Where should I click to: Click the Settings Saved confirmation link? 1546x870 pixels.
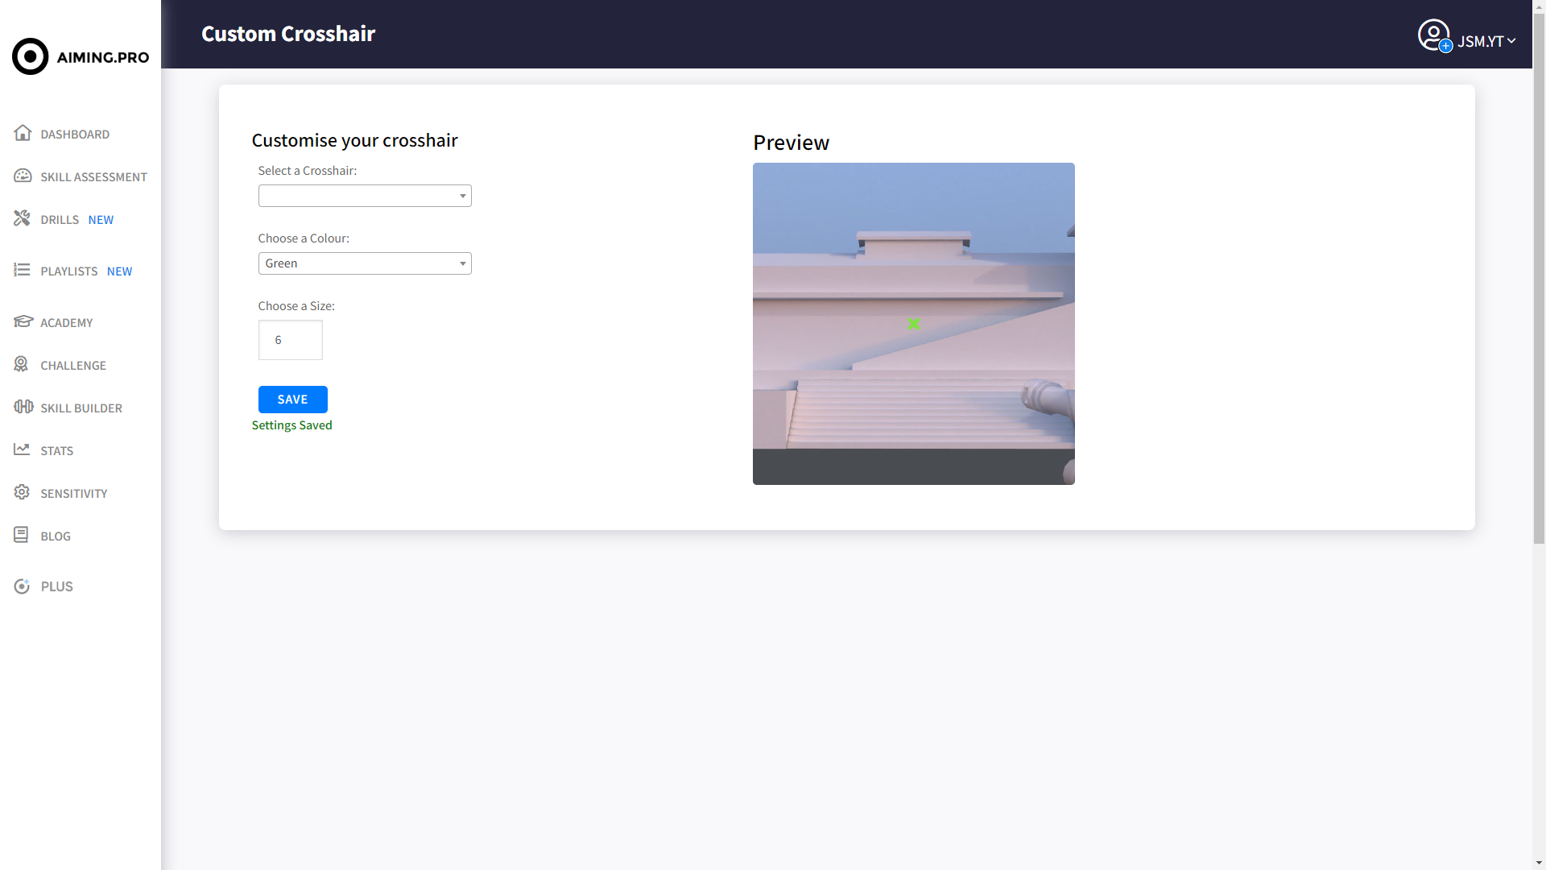[x=292, y=425]
